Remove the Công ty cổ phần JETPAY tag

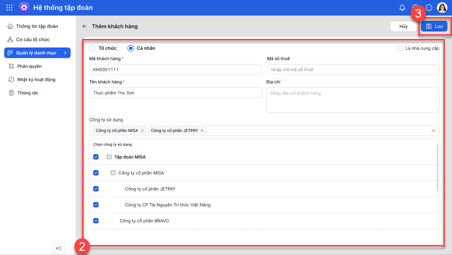(x=202, y=131)
